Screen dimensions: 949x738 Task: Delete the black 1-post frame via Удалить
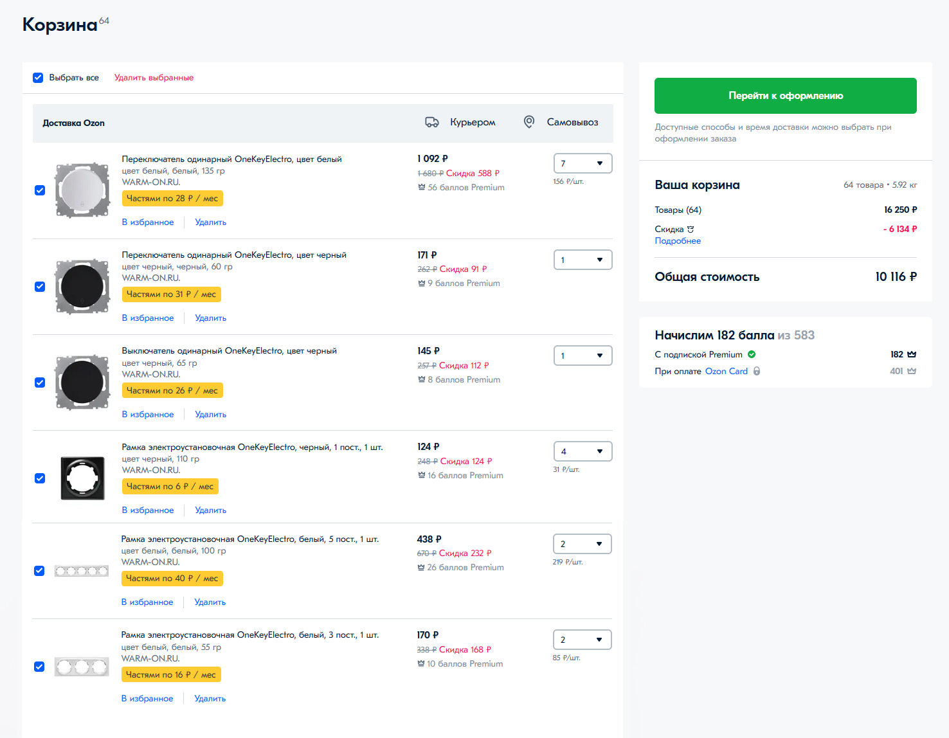[x=211, y=510]
